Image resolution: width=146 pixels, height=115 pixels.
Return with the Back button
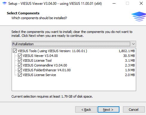(x=86, y=110)
